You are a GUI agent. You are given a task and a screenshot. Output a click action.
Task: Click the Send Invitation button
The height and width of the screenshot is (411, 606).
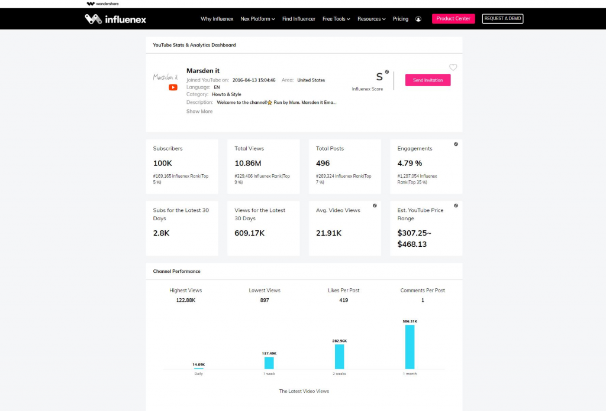pyautogui.click(x=428, y=80)
